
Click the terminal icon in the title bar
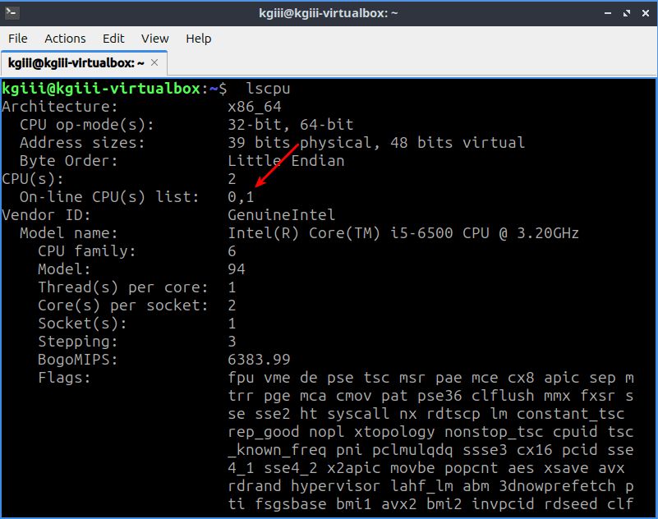(12, 12)
